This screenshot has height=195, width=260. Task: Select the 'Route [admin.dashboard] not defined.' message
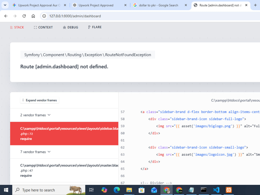tap(64, 67)
